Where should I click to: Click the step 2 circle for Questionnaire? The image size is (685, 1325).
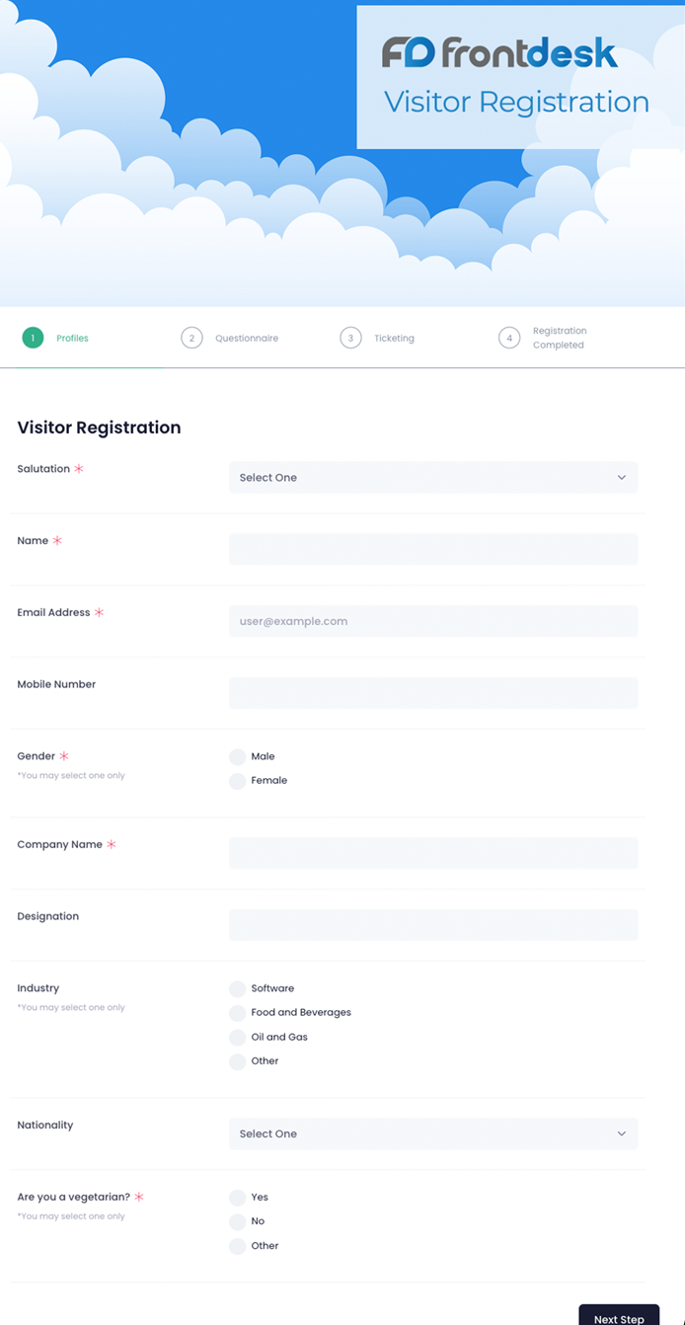[191, 338]
